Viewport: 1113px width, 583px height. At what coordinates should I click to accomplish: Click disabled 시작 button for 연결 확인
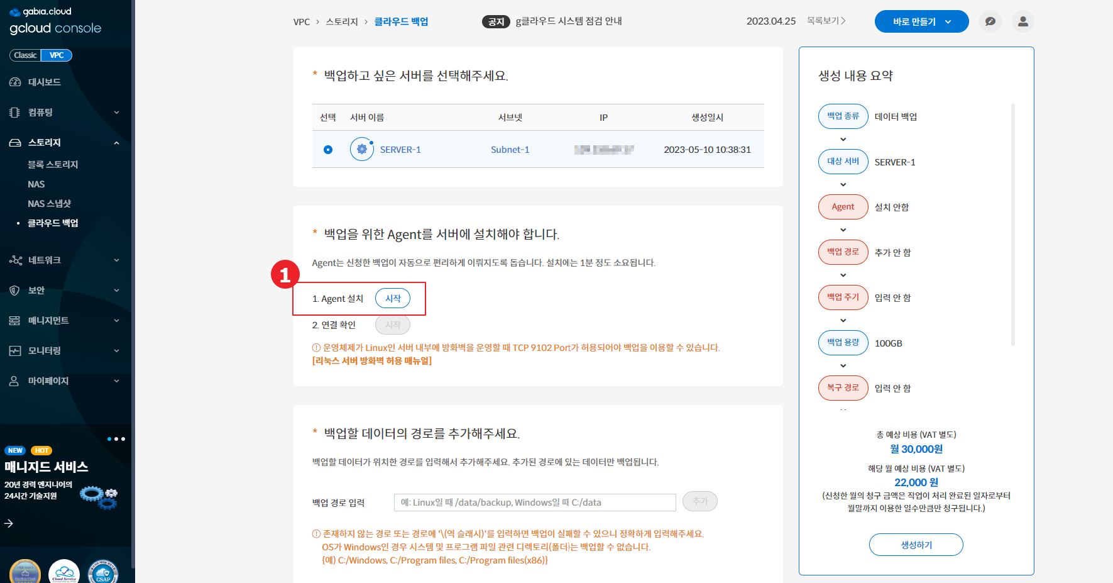pyautogui.click(x=393, y=325)
